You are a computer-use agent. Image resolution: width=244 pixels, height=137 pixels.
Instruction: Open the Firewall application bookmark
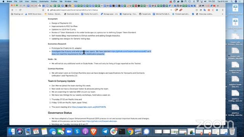[x=181, y=14]
